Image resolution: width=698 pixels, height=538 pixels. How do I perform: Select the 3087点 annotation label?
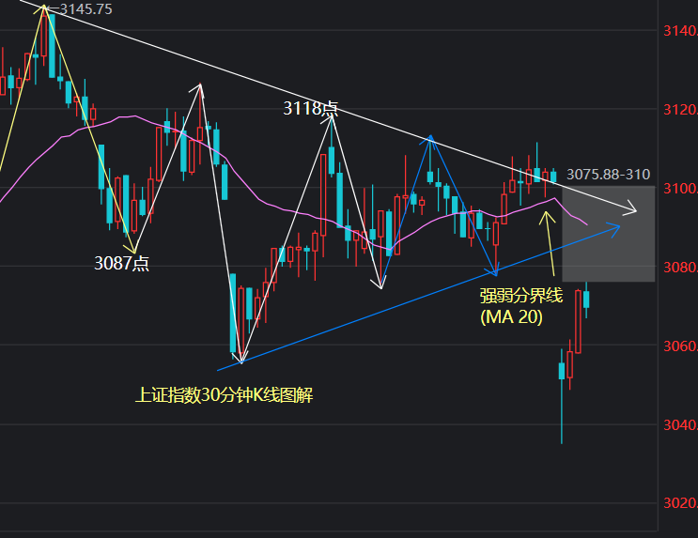click(x=121, y=264)
